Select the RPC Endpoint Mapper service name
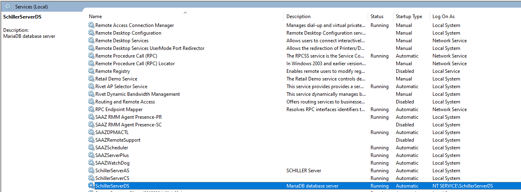Screen dimensions: 521x192 point(119,109)
